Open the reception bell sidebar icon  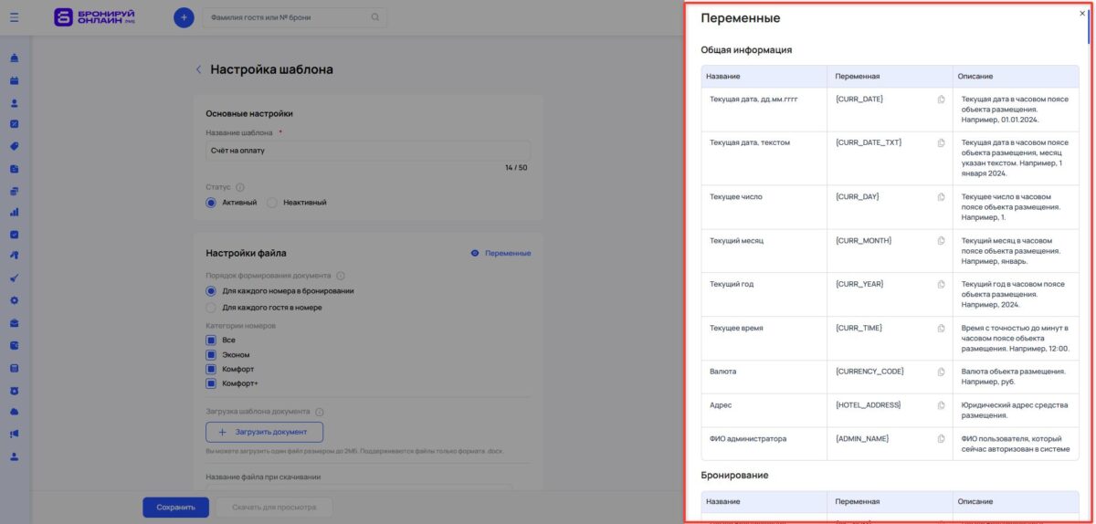click(15, 59)
